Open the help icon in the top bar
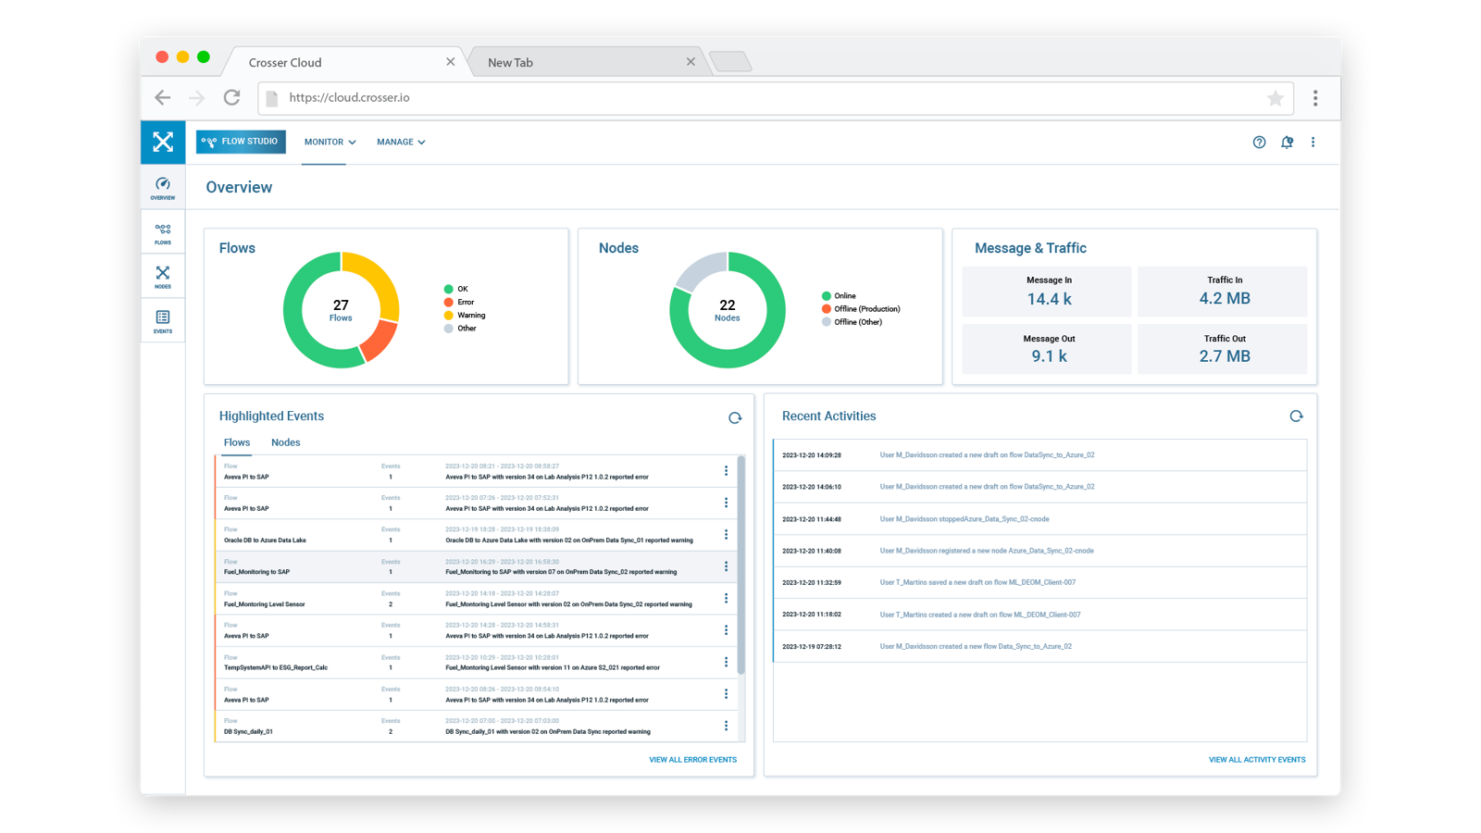Viewport: 1481px width, 833px height. (1259, 142)
